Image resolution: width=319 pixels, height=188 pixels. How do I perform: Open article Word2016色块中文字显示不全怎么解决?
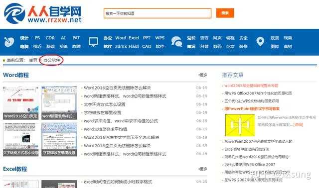pos(122,138)
